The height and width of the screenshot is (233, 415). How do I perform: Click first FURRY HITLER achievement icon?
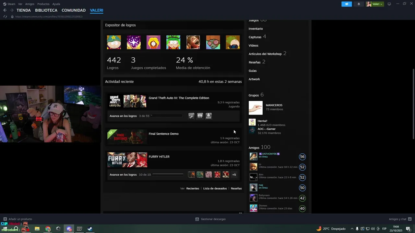(191, 174)
